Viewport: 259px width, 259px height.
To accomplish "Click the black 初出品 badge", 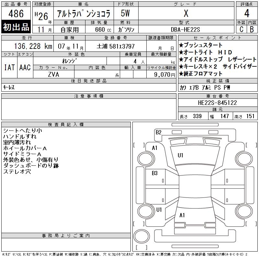I will pyautogui.click(x=16, y=27).
